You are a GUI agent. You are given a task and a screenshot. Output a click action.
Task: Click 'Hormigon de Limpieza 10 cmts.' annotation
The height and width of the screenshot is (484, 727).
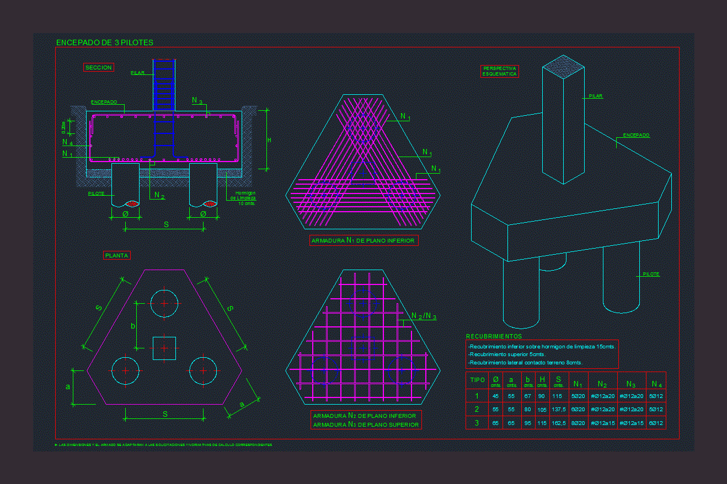[243, 198]
